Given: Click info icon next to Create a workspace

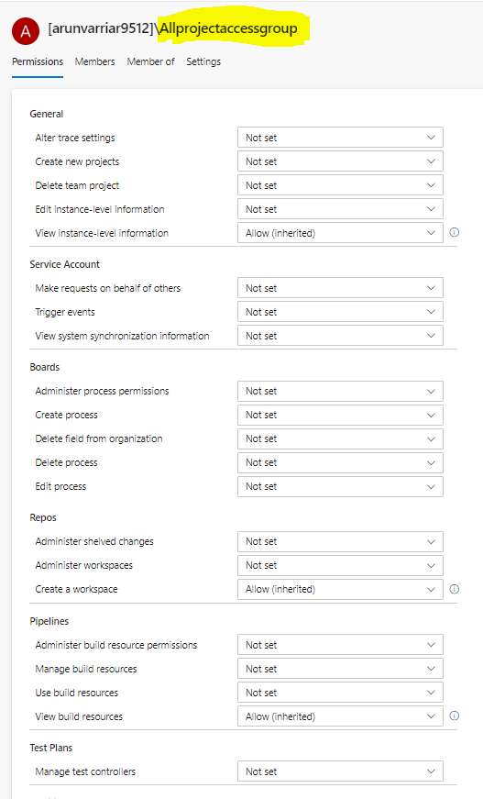Looking at the screenshot, I should point(455,589).
